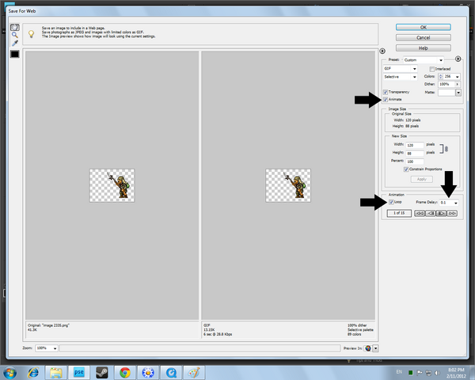Open the Dither 100% slider arrow

click(457, 84)
